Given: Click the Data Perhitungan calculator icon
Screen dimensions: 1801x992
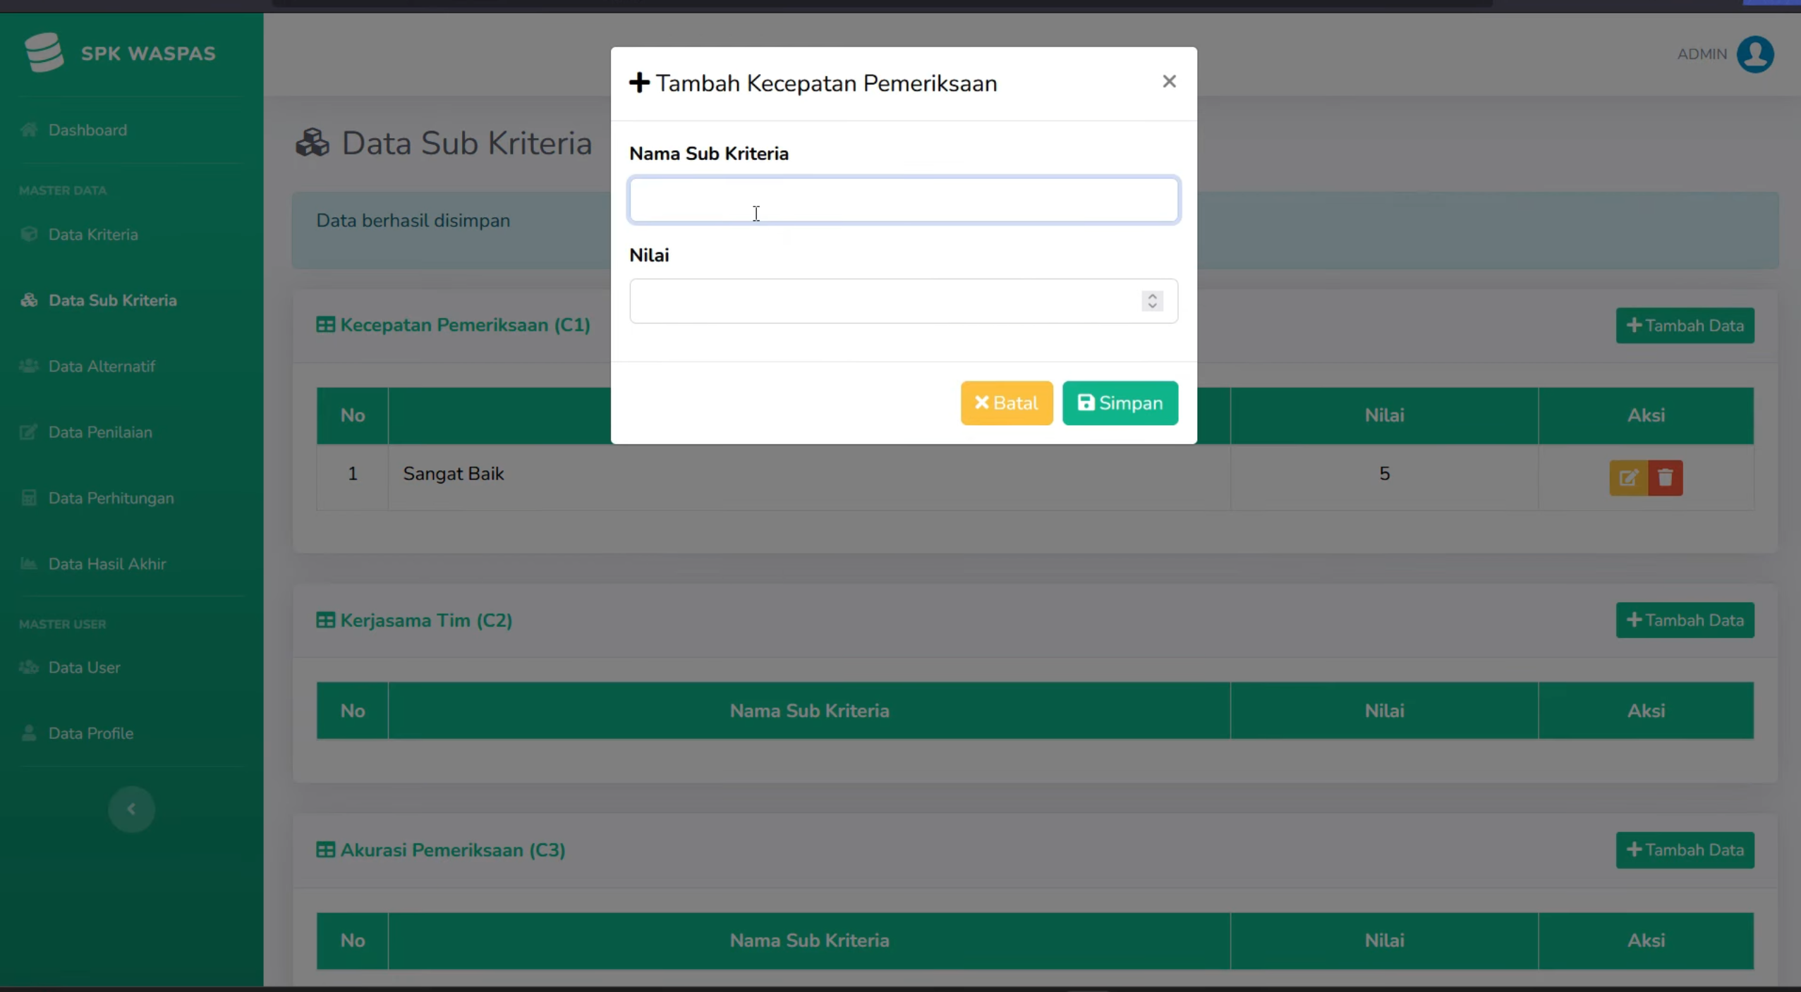Looking at the screenshot, I should click(x=29, y=498).
